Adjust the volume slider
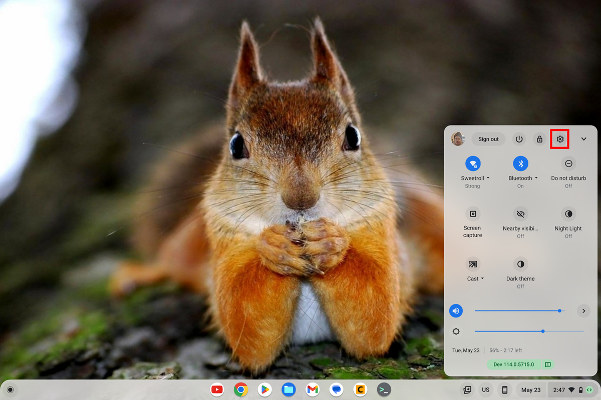The image size is (601, 400). [559, 310]
